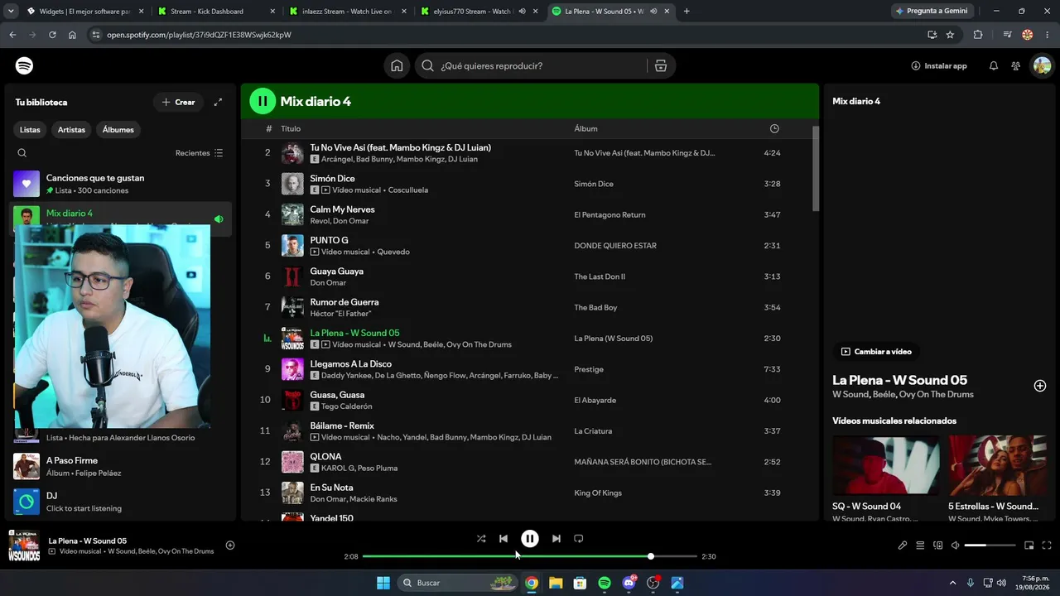Click Pregunta a Gemini button
The height and width of the screenshot is (596, 1060).
click(x=932, y=12)
